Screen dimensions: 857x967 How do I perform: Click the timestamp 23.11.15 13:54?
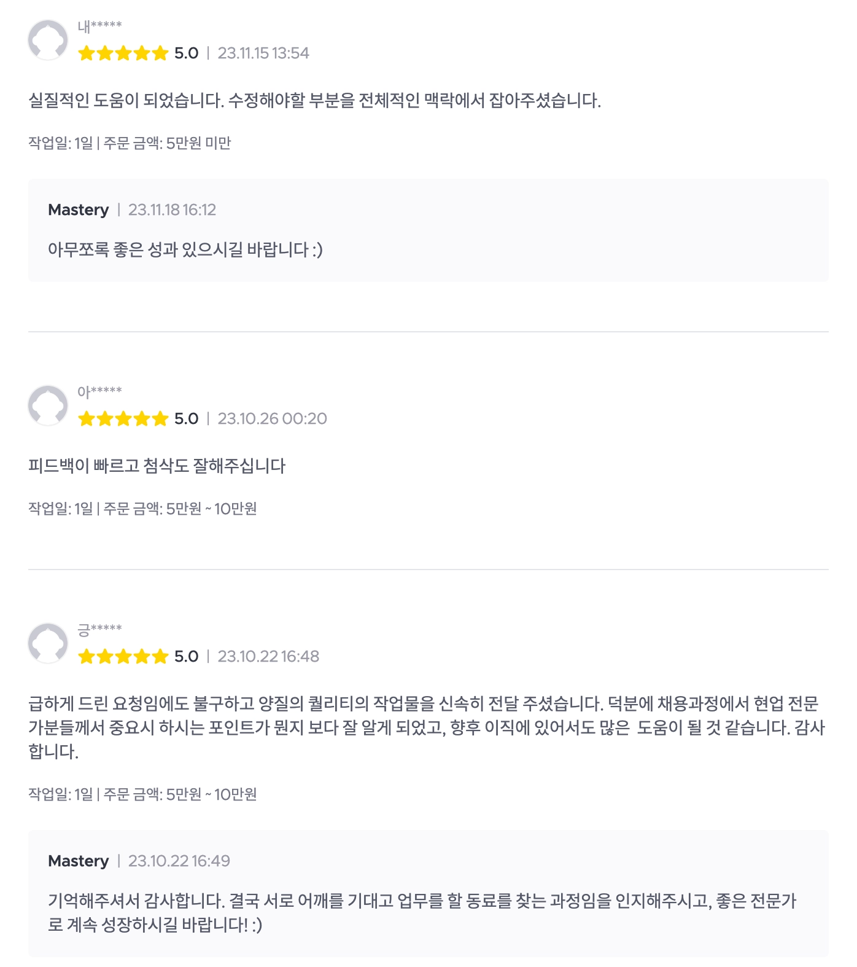pyautogui.click(x=263, y=53)
